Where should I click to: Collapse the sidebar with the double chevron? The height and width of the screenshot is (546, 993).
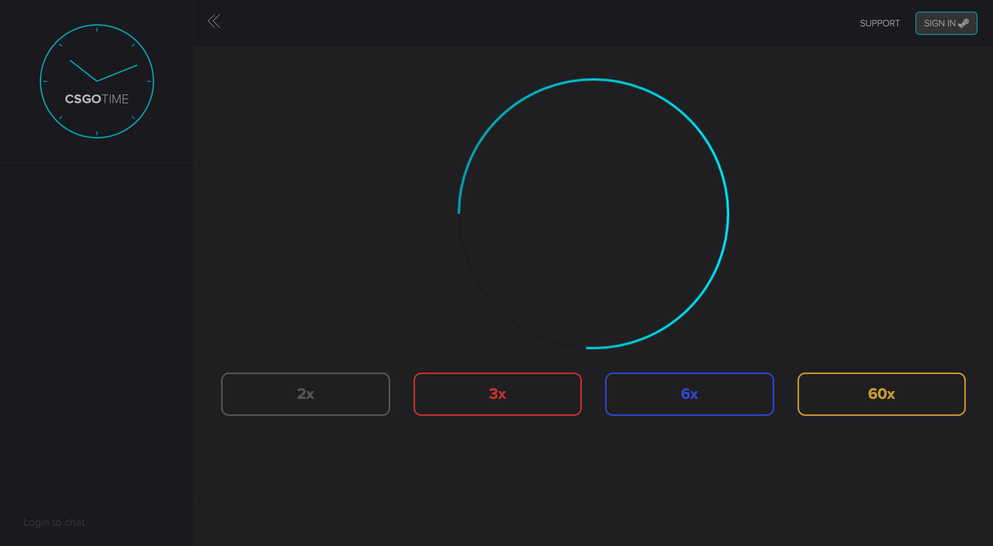coord(214,21)
